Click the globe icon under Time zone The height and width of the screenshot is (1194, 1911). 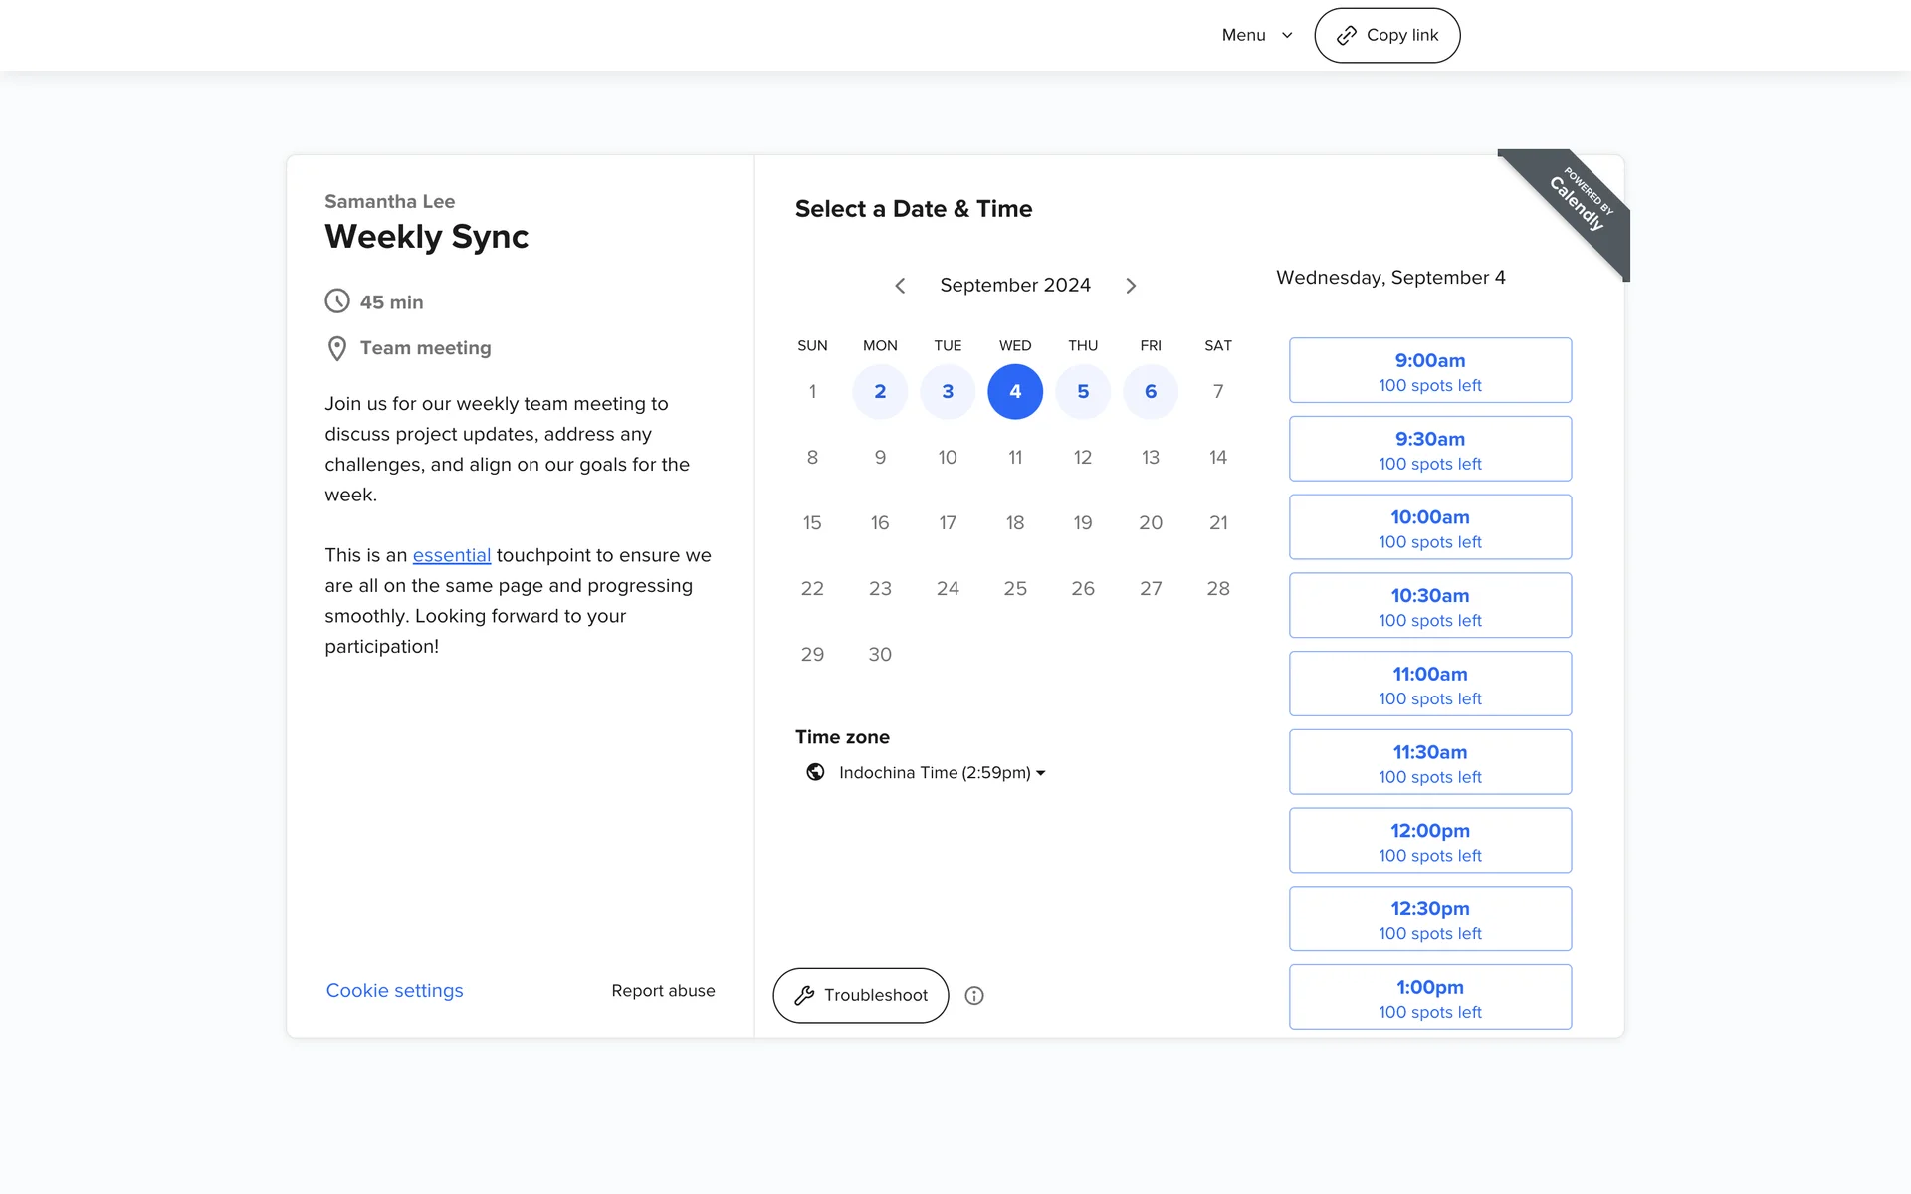click(815, 772)
